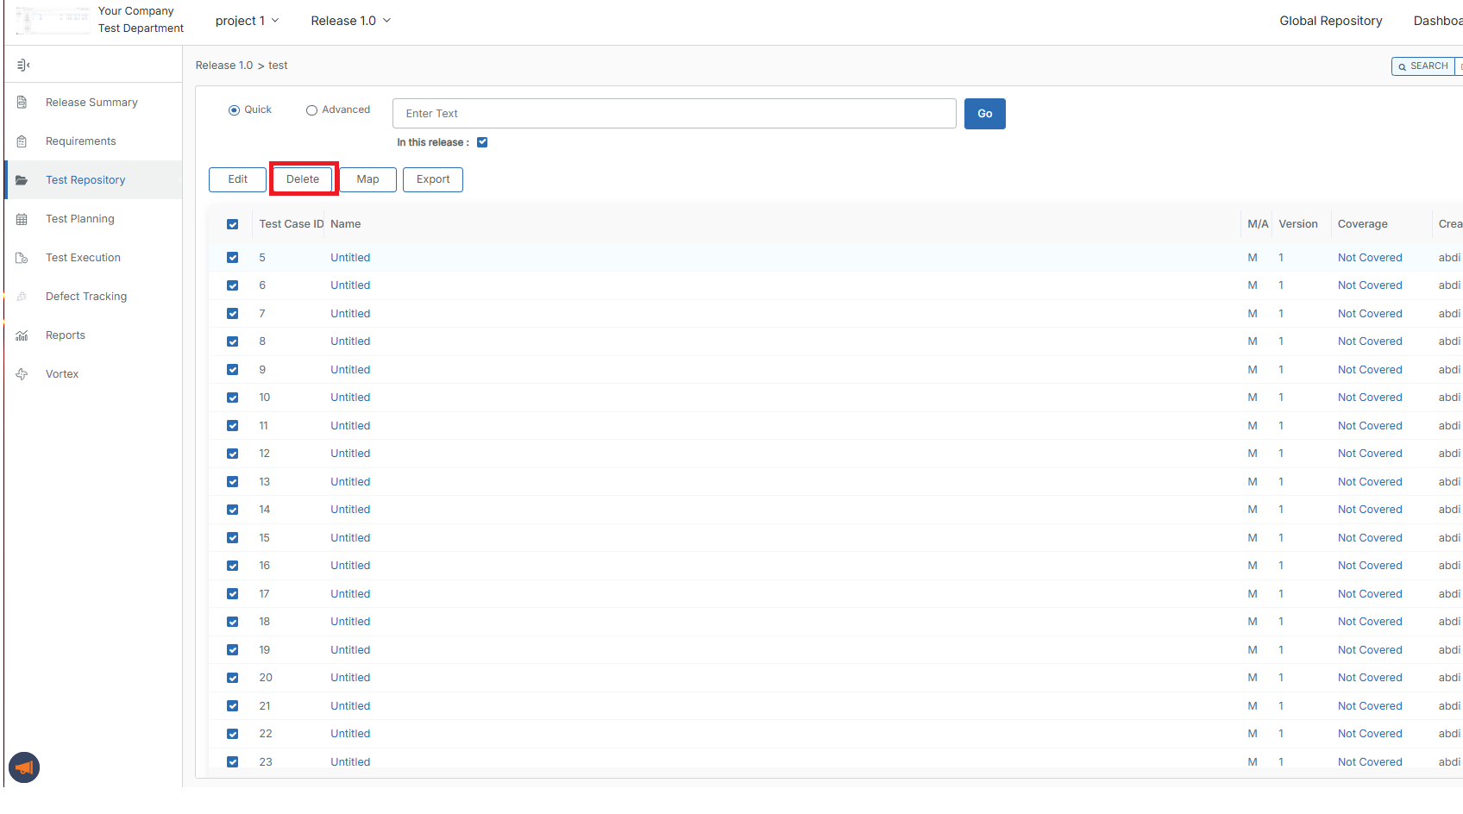This screenshot has width=1463, height=814.
Task: Open the orange announcement megaphone icon
Action: tap(24, 767)
